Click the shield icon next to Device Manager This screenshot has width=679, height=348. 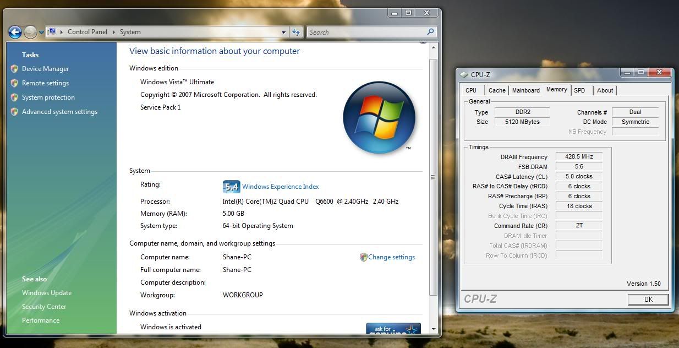14,69
